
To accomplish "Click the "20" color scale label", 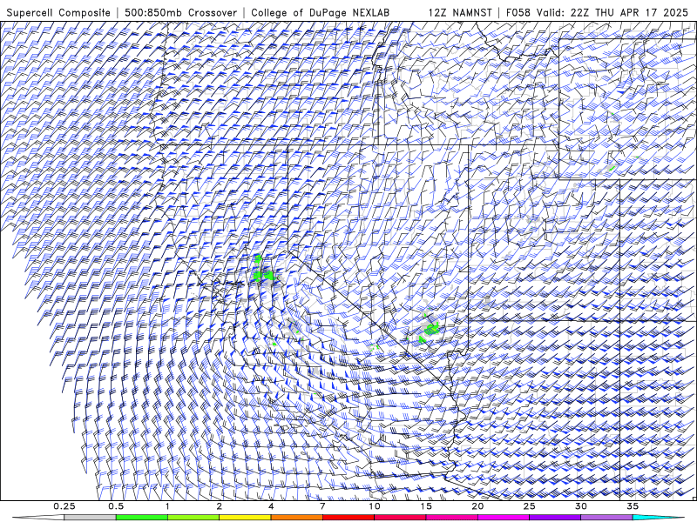I will point(477,506).
